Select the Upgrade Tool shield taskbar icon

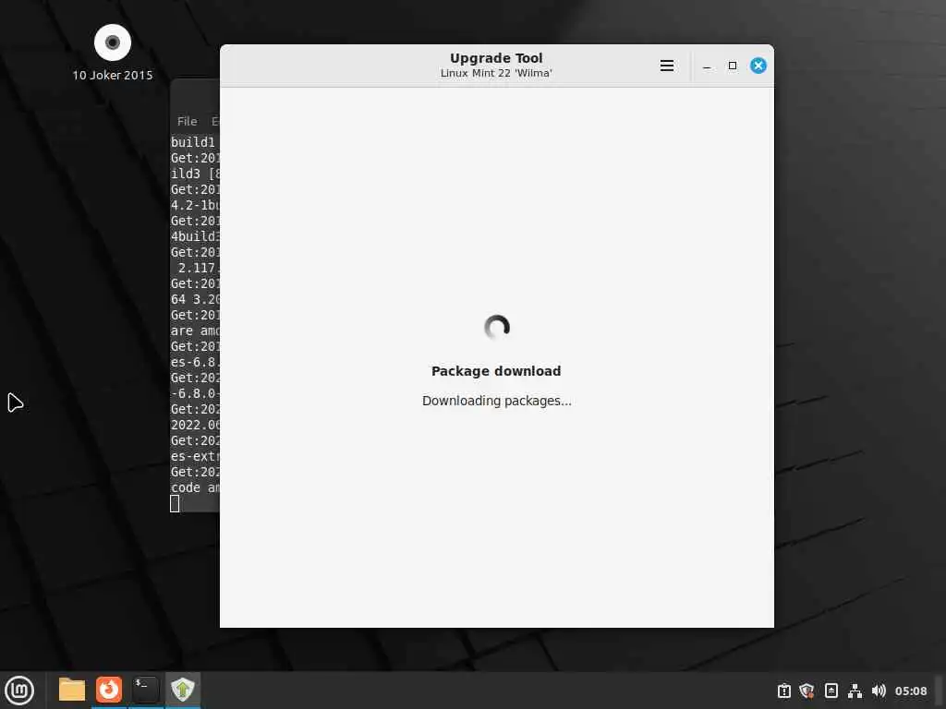coord(183,690)
